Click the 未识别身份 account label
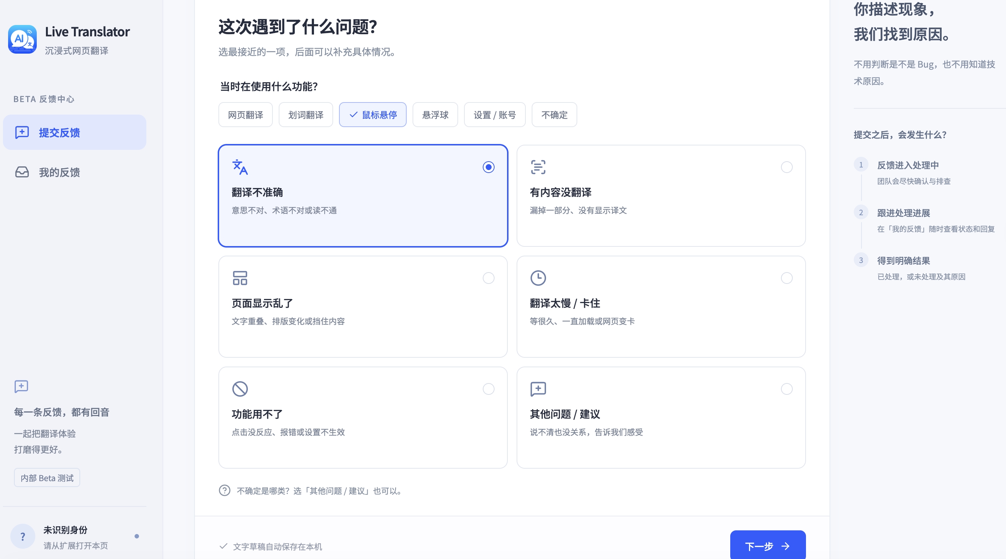The width and height of the screenshot is (1006, 559). coord(65,530)
